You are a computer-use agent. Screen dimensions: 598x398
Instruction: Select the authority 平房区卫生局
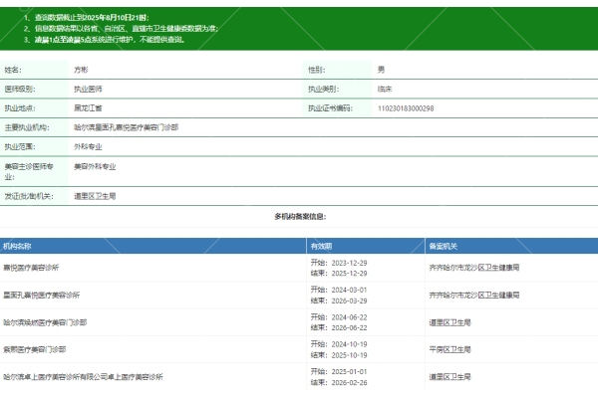point(449,349)
